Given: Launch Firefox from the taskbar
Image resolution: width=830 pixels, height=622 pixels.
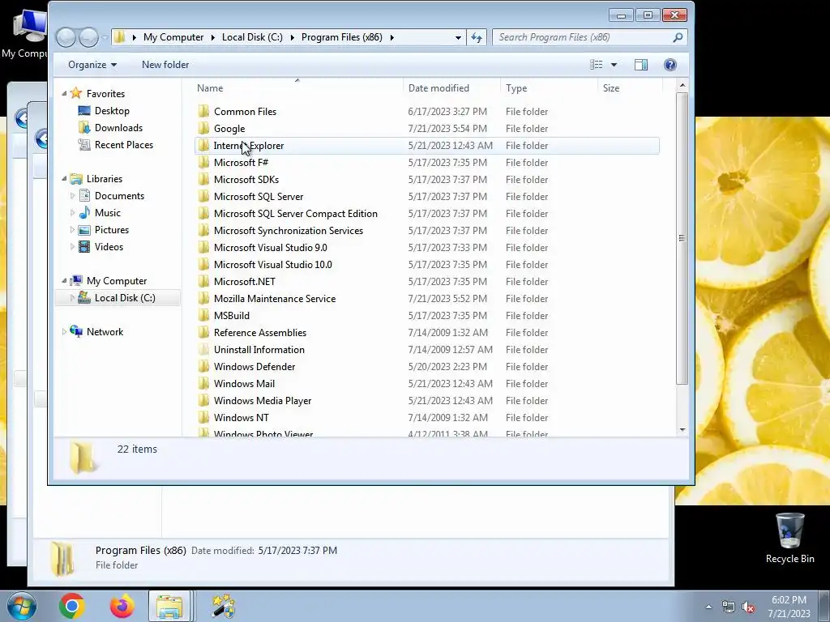Looking at the screenshot, I should pyautogui.click(x=122, y=606).
